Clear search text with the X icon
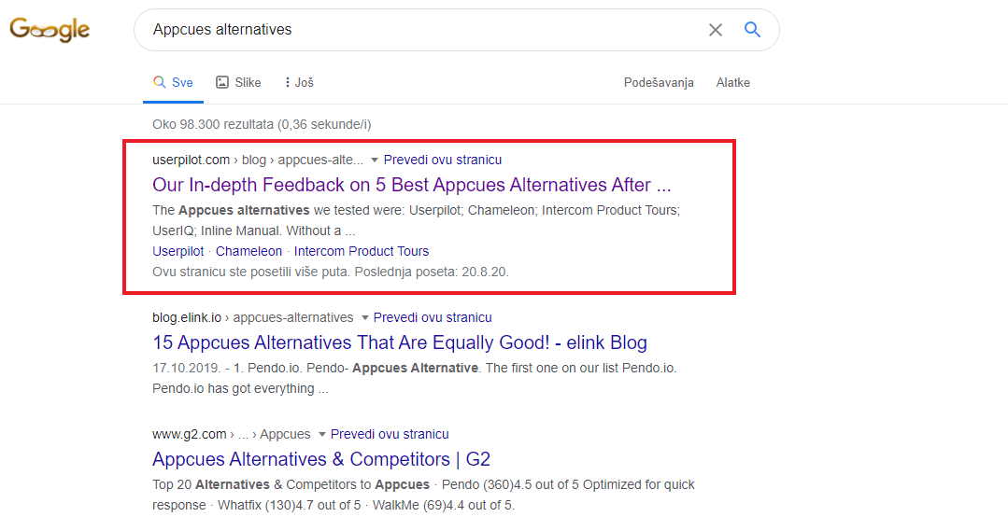 pyautogui.click(x=716, y=30)
